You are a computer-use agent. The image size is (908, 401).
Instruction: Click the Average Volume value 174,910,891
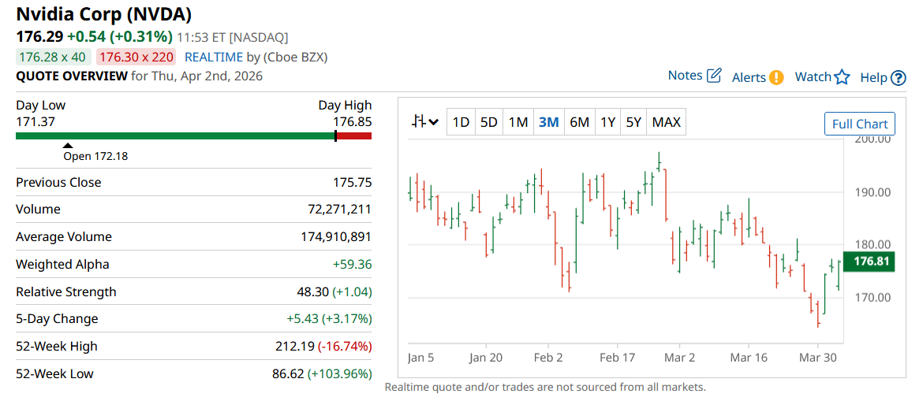point(336,236)
